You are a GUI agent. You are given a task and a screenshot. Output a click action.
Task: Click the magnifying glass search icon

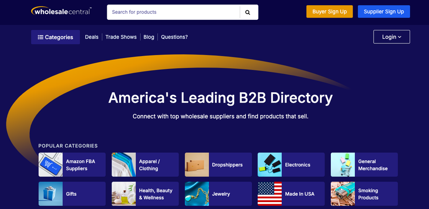[x=248, y=12]
